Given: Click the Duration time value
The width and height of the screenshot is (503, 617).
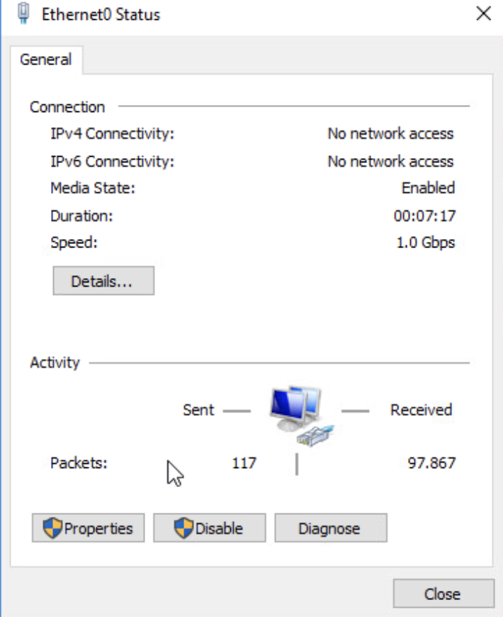Looking at the screenshot, I should tap(424, 216).
